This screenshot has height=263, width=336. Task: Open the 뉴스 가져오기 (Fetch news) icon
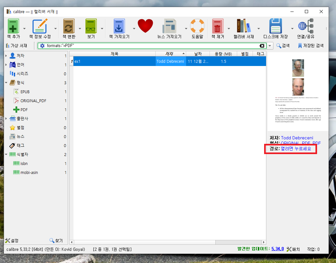coord(169,26)
